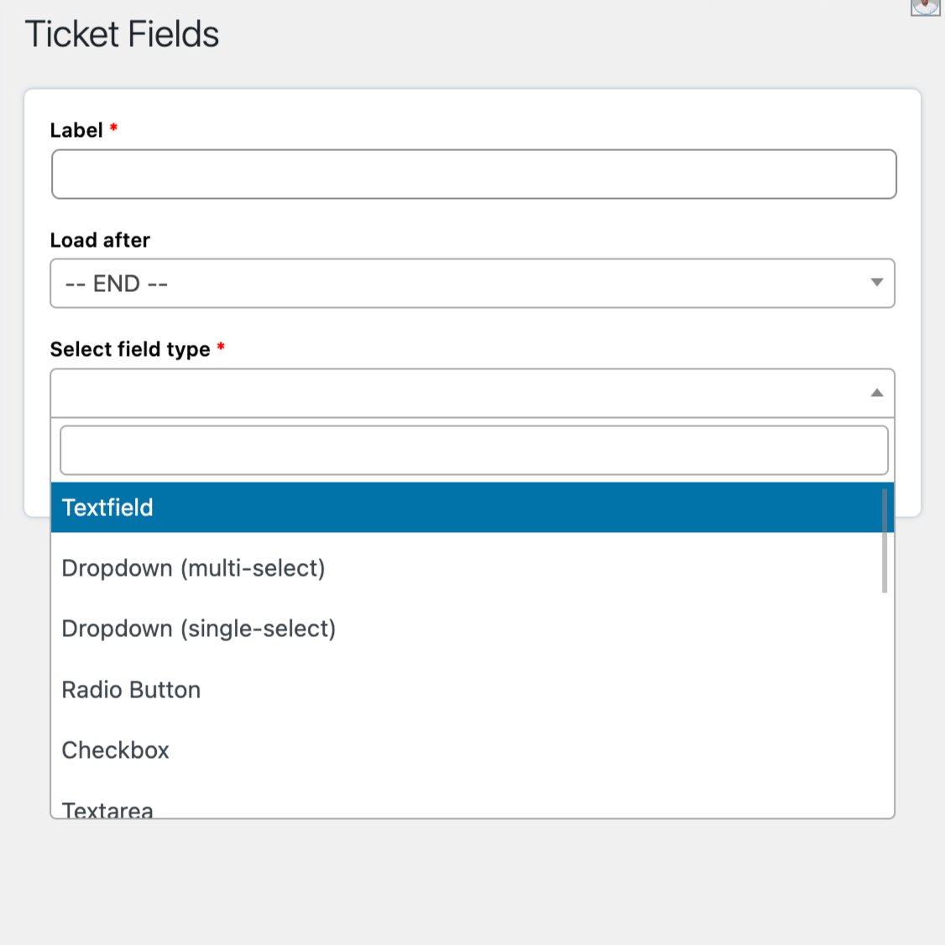The width and height of the screenshot is (945, 945).
Task: Click the Load after dropdown arrow
Action: pyautogui.click(x=876, y=283)
